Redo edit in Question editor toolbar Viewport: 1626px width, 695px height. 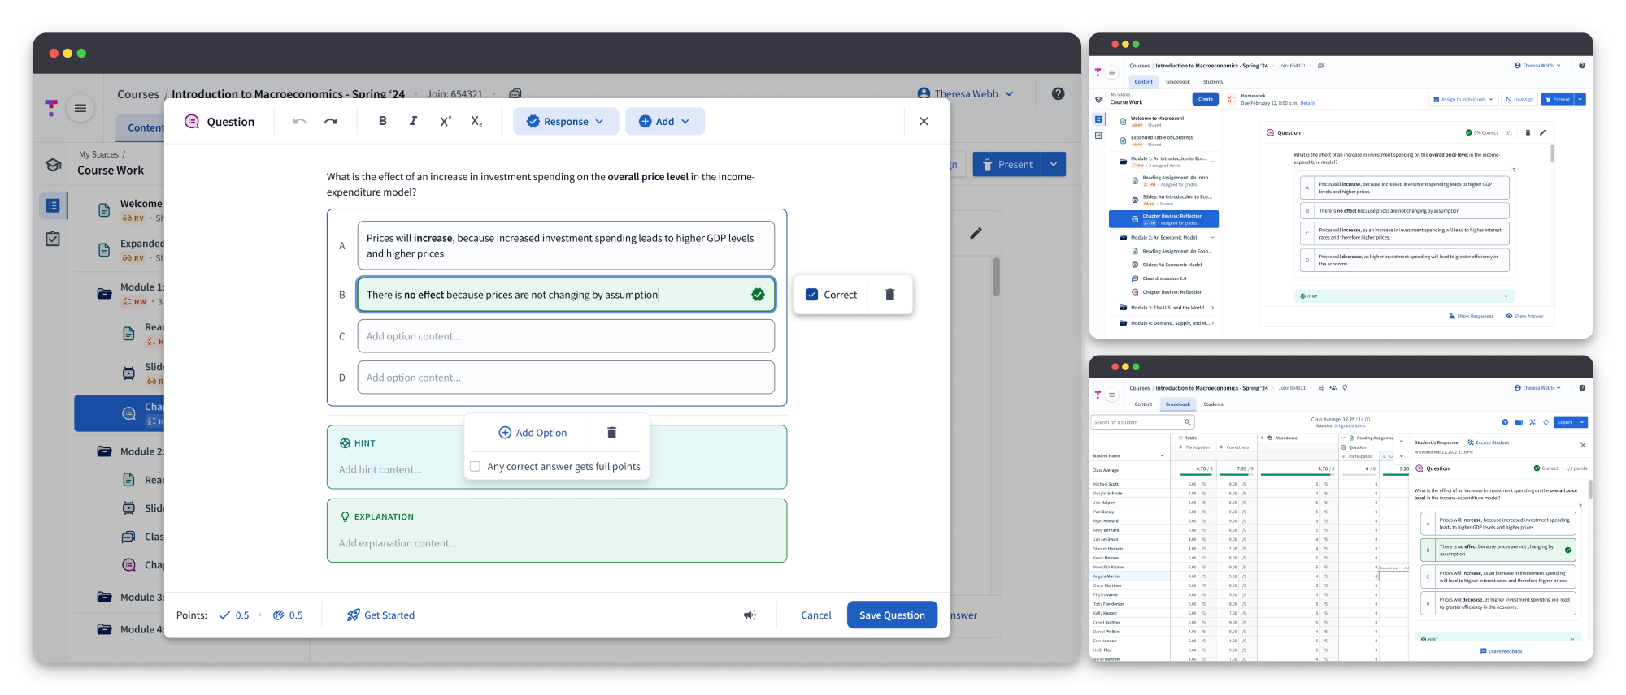(330, 121)
